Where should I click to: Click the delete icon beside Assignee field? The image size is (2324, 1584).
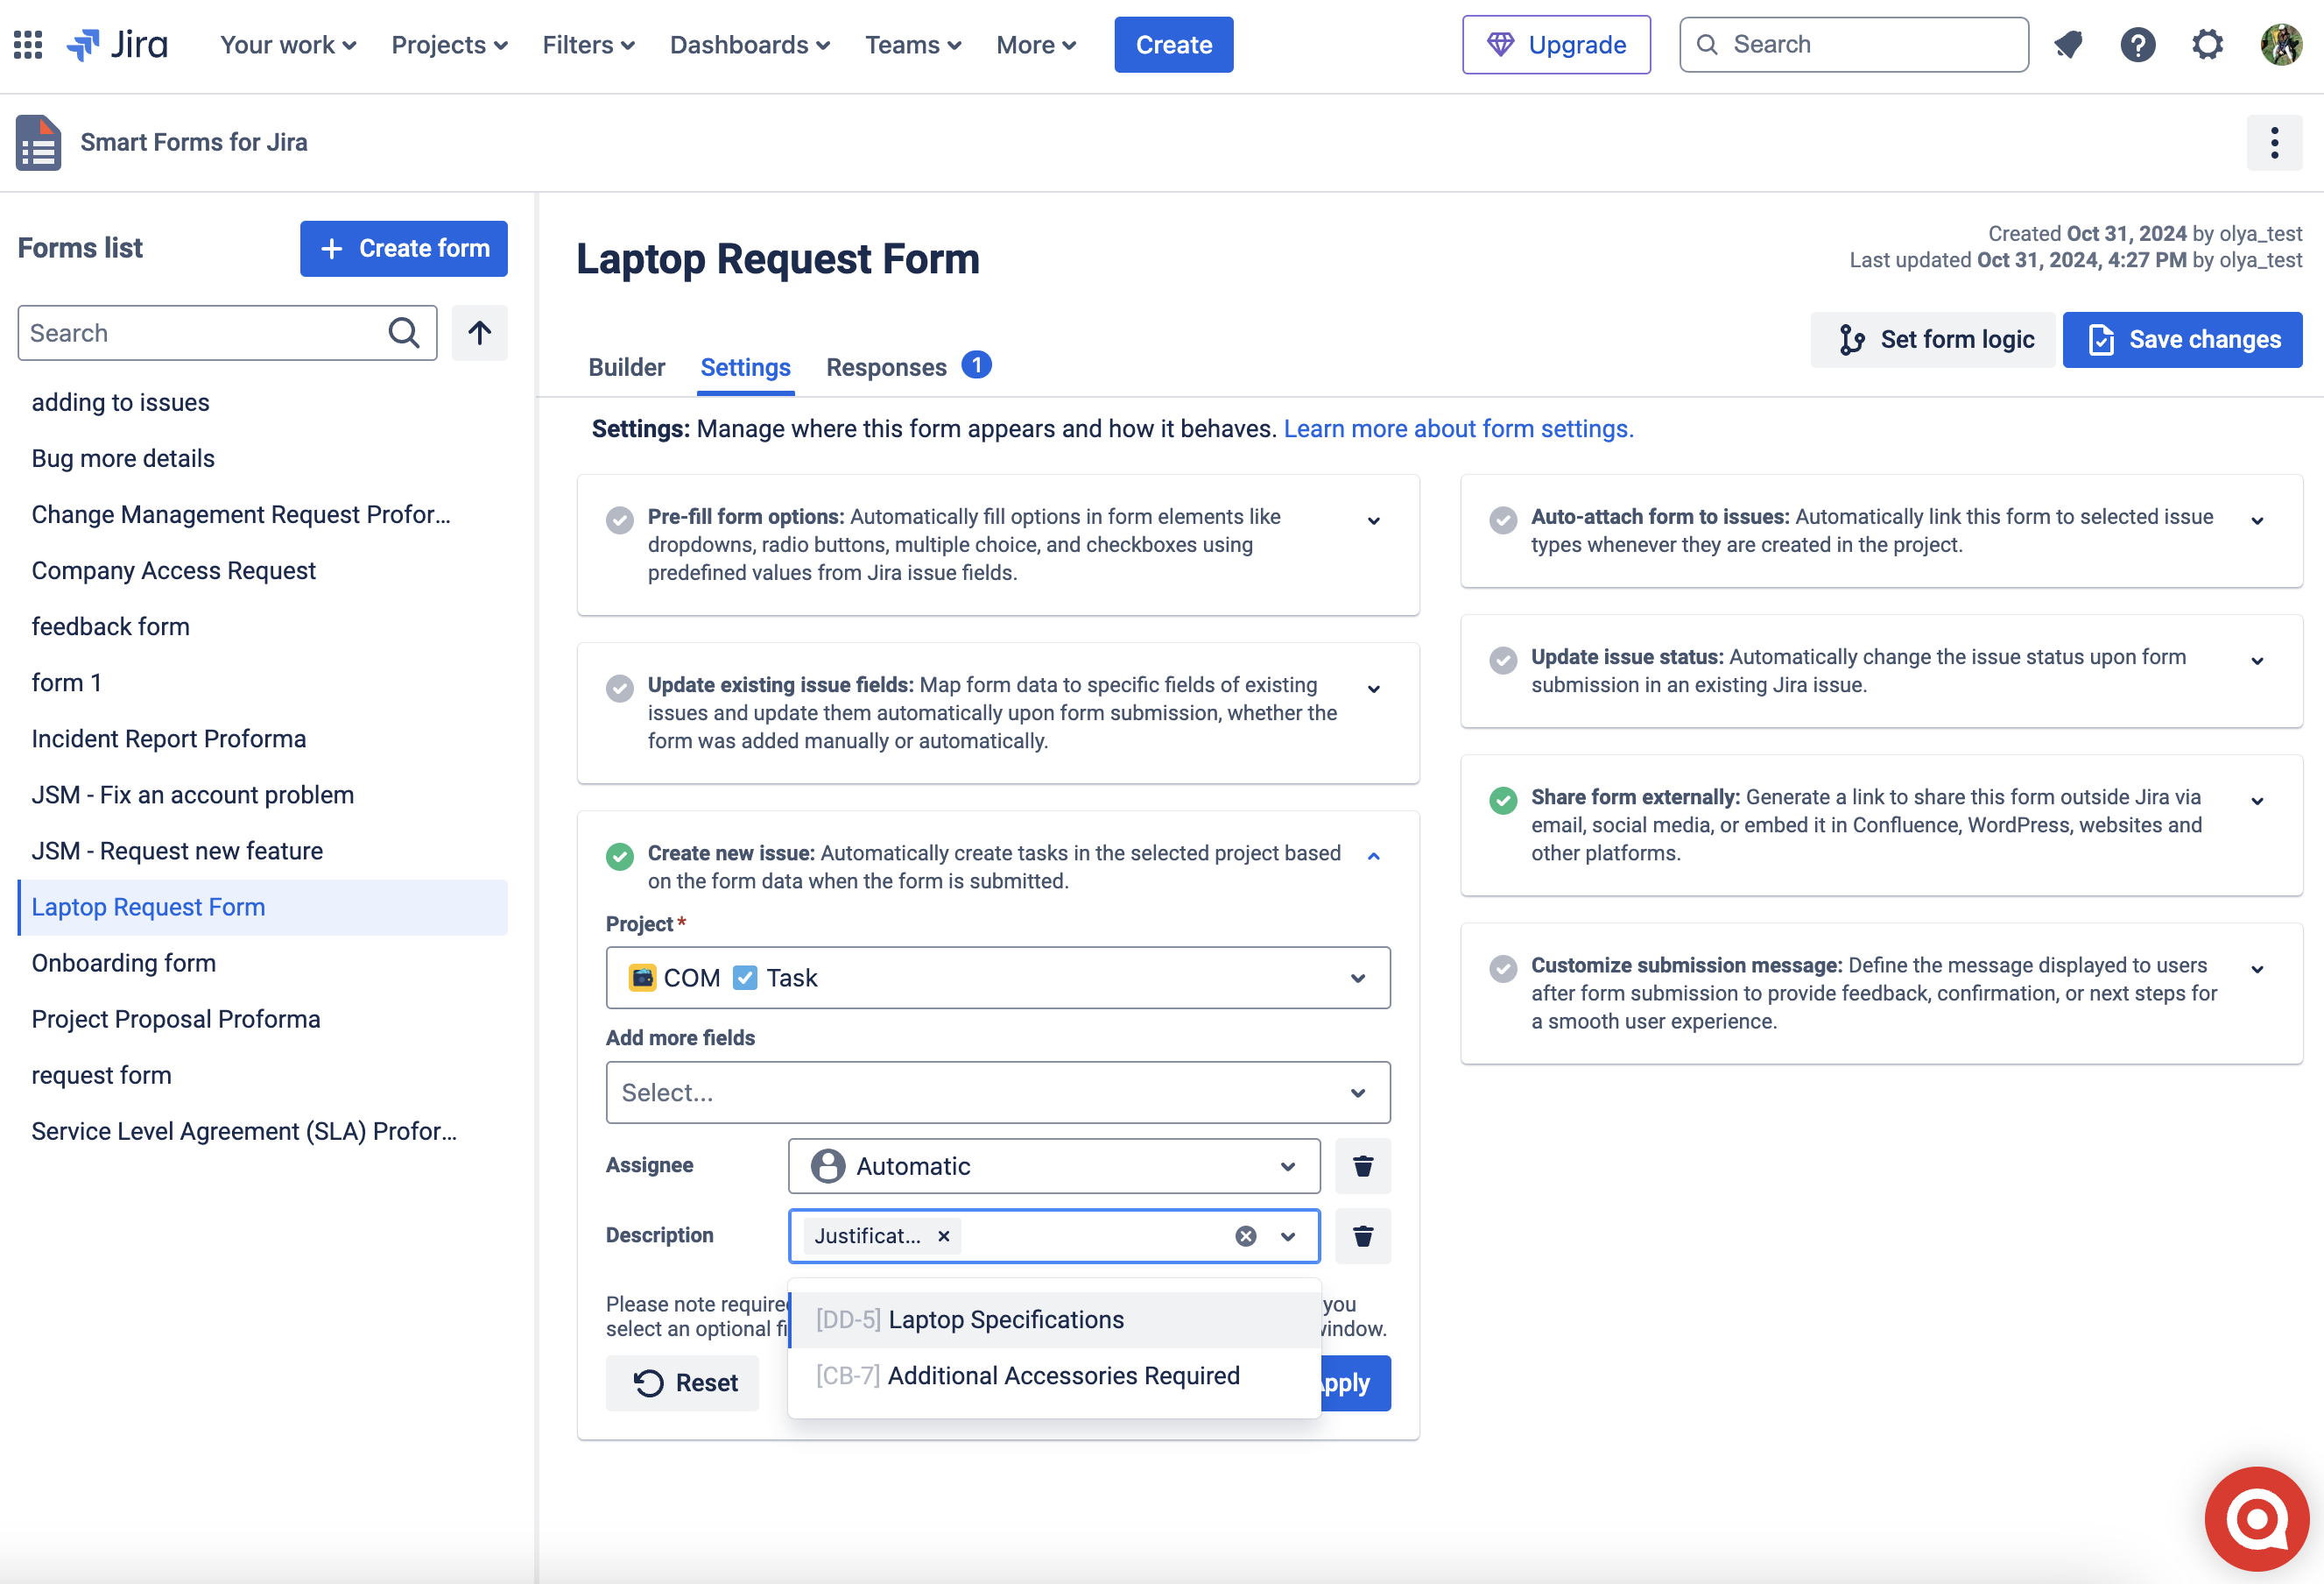click(x=1363, y=1166)
